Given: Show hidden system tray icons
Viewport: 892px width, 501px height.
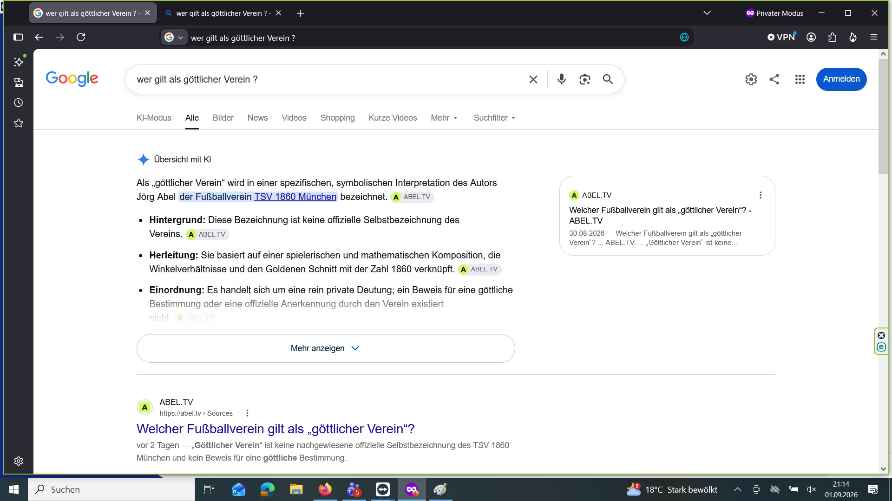Looking at the screenshot, I should 737,489.
